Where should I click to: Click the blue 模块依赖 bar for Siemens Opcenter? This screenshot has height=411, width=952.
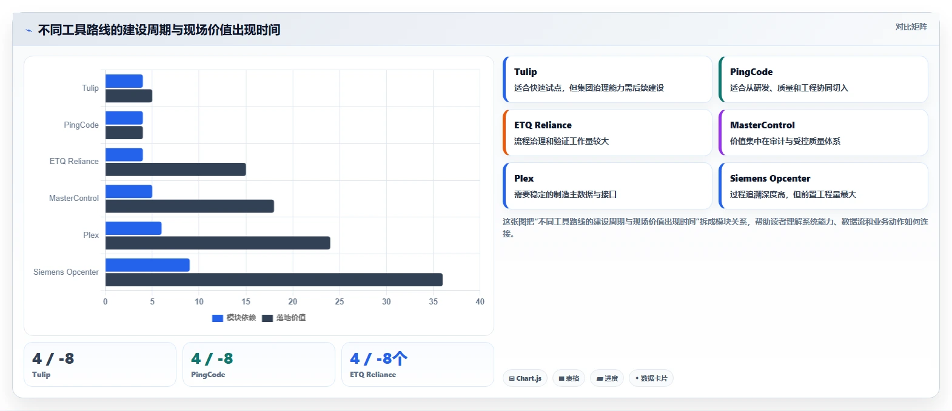147,265
